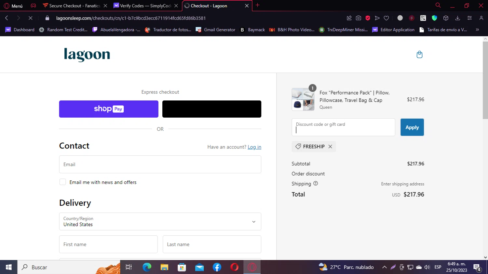Click the address bar URL
Image resolution: width=488 pixels, height=274 pixels.
131,18
